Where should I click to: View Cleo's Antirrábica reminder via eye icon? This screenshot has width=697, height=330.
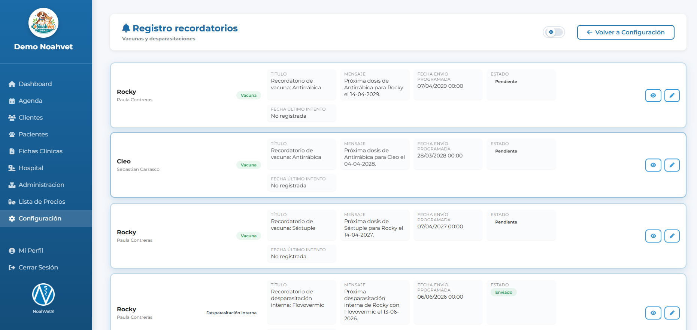[x=653, y=165]
